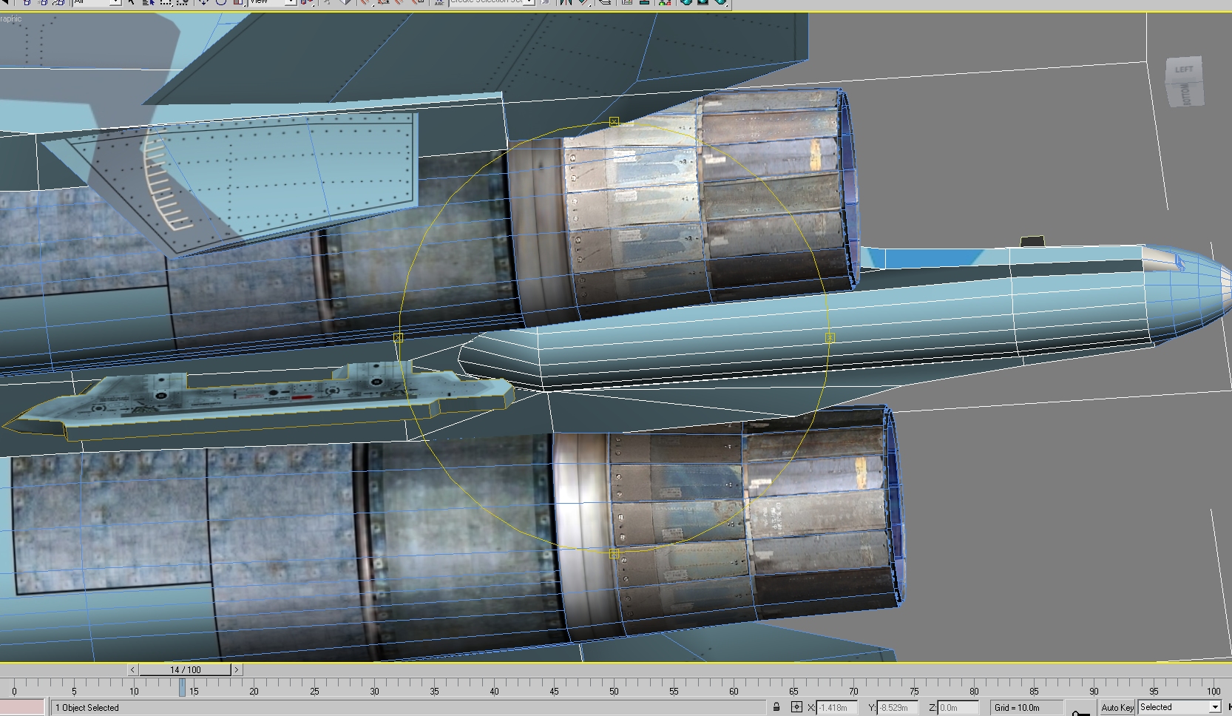1232x716 pixels.
Task: Click the Set Key key icon
Action: [1080, 712]
